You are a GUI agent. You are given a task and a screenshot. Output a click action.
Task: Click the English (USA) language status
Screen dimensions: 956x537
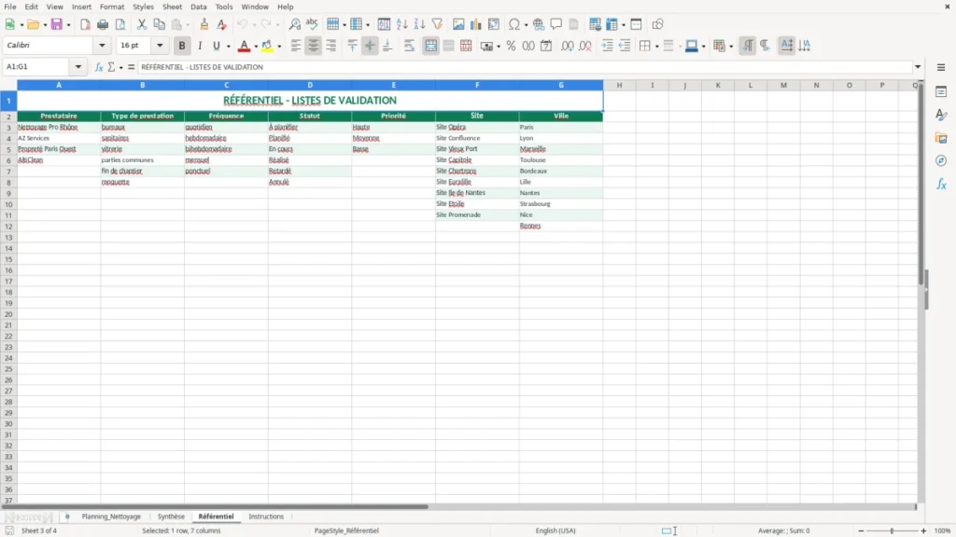click(x=555, y=530)
